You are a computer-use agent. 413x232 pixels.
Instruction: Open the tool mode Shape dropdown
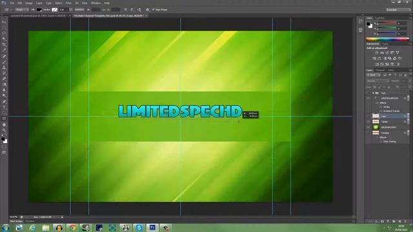tap(21, 10)
